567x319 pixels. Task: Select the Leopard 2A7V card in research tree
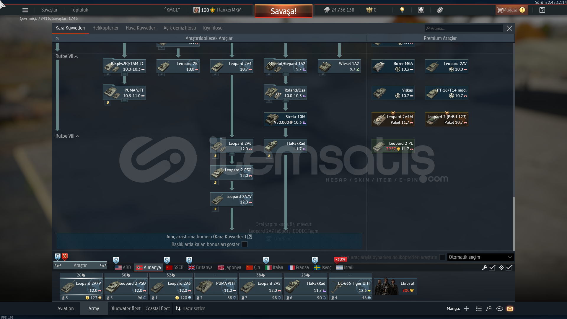[x=232, y=199]
